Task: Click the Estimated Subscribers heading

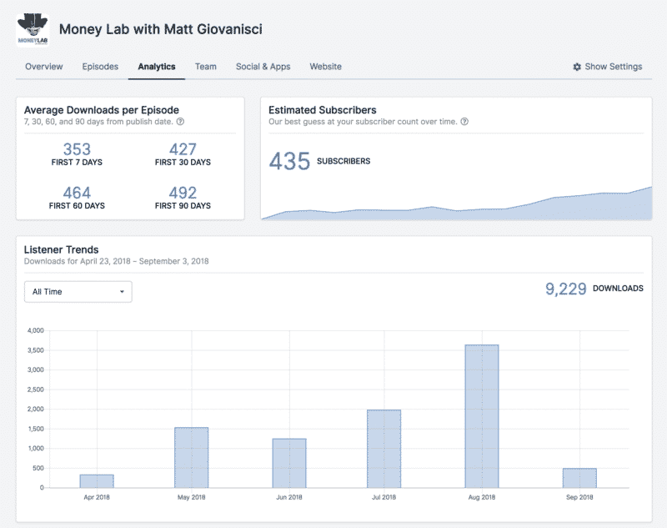Action: tap(323, 110)
